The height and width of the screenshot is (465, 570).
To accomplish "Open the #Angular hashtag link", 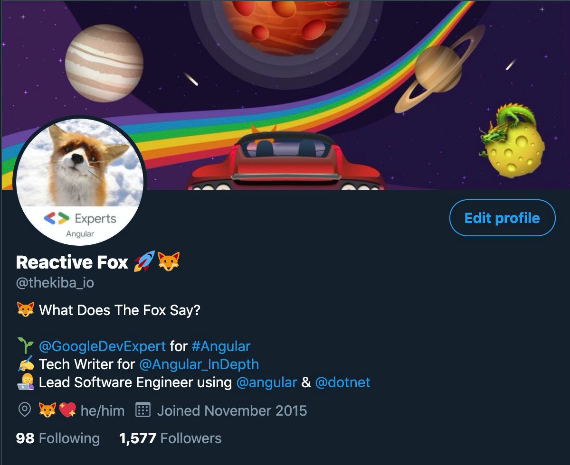I will [221, 346].
